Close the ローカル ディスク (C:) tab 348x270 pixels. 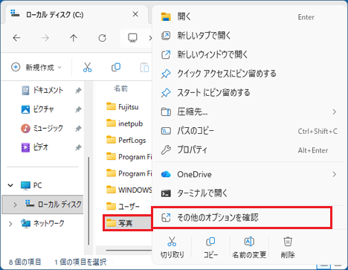pos(135,14)
